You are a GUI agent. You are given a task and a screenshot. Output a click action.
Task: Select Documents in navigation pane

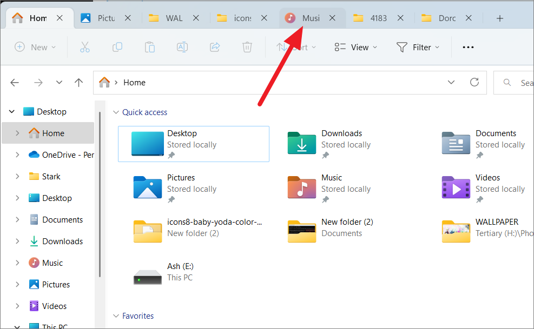coord(56,219)
